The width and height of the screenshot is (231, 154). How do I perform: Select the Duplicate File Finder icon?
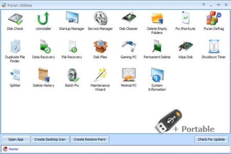pyautogui.click(x=15, y=46)
